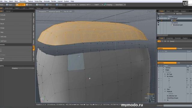Click viewport maximize icon at top right
192x108 pixels.
[x=154, y=11]
